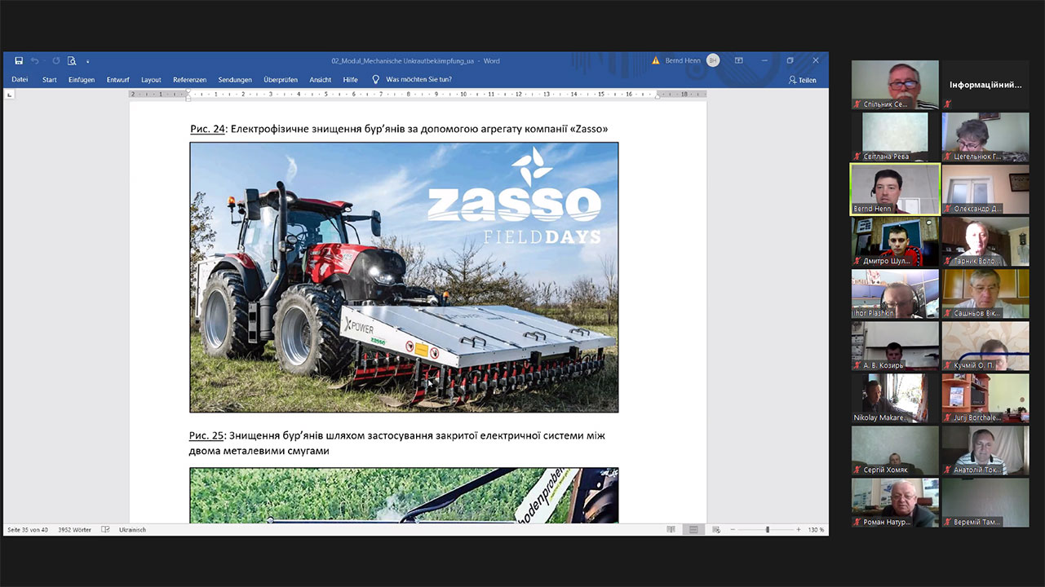Click muted mic icon on Сергій Хомяк tile
This screenshot has height=587, width=1045.
(857, 470)
